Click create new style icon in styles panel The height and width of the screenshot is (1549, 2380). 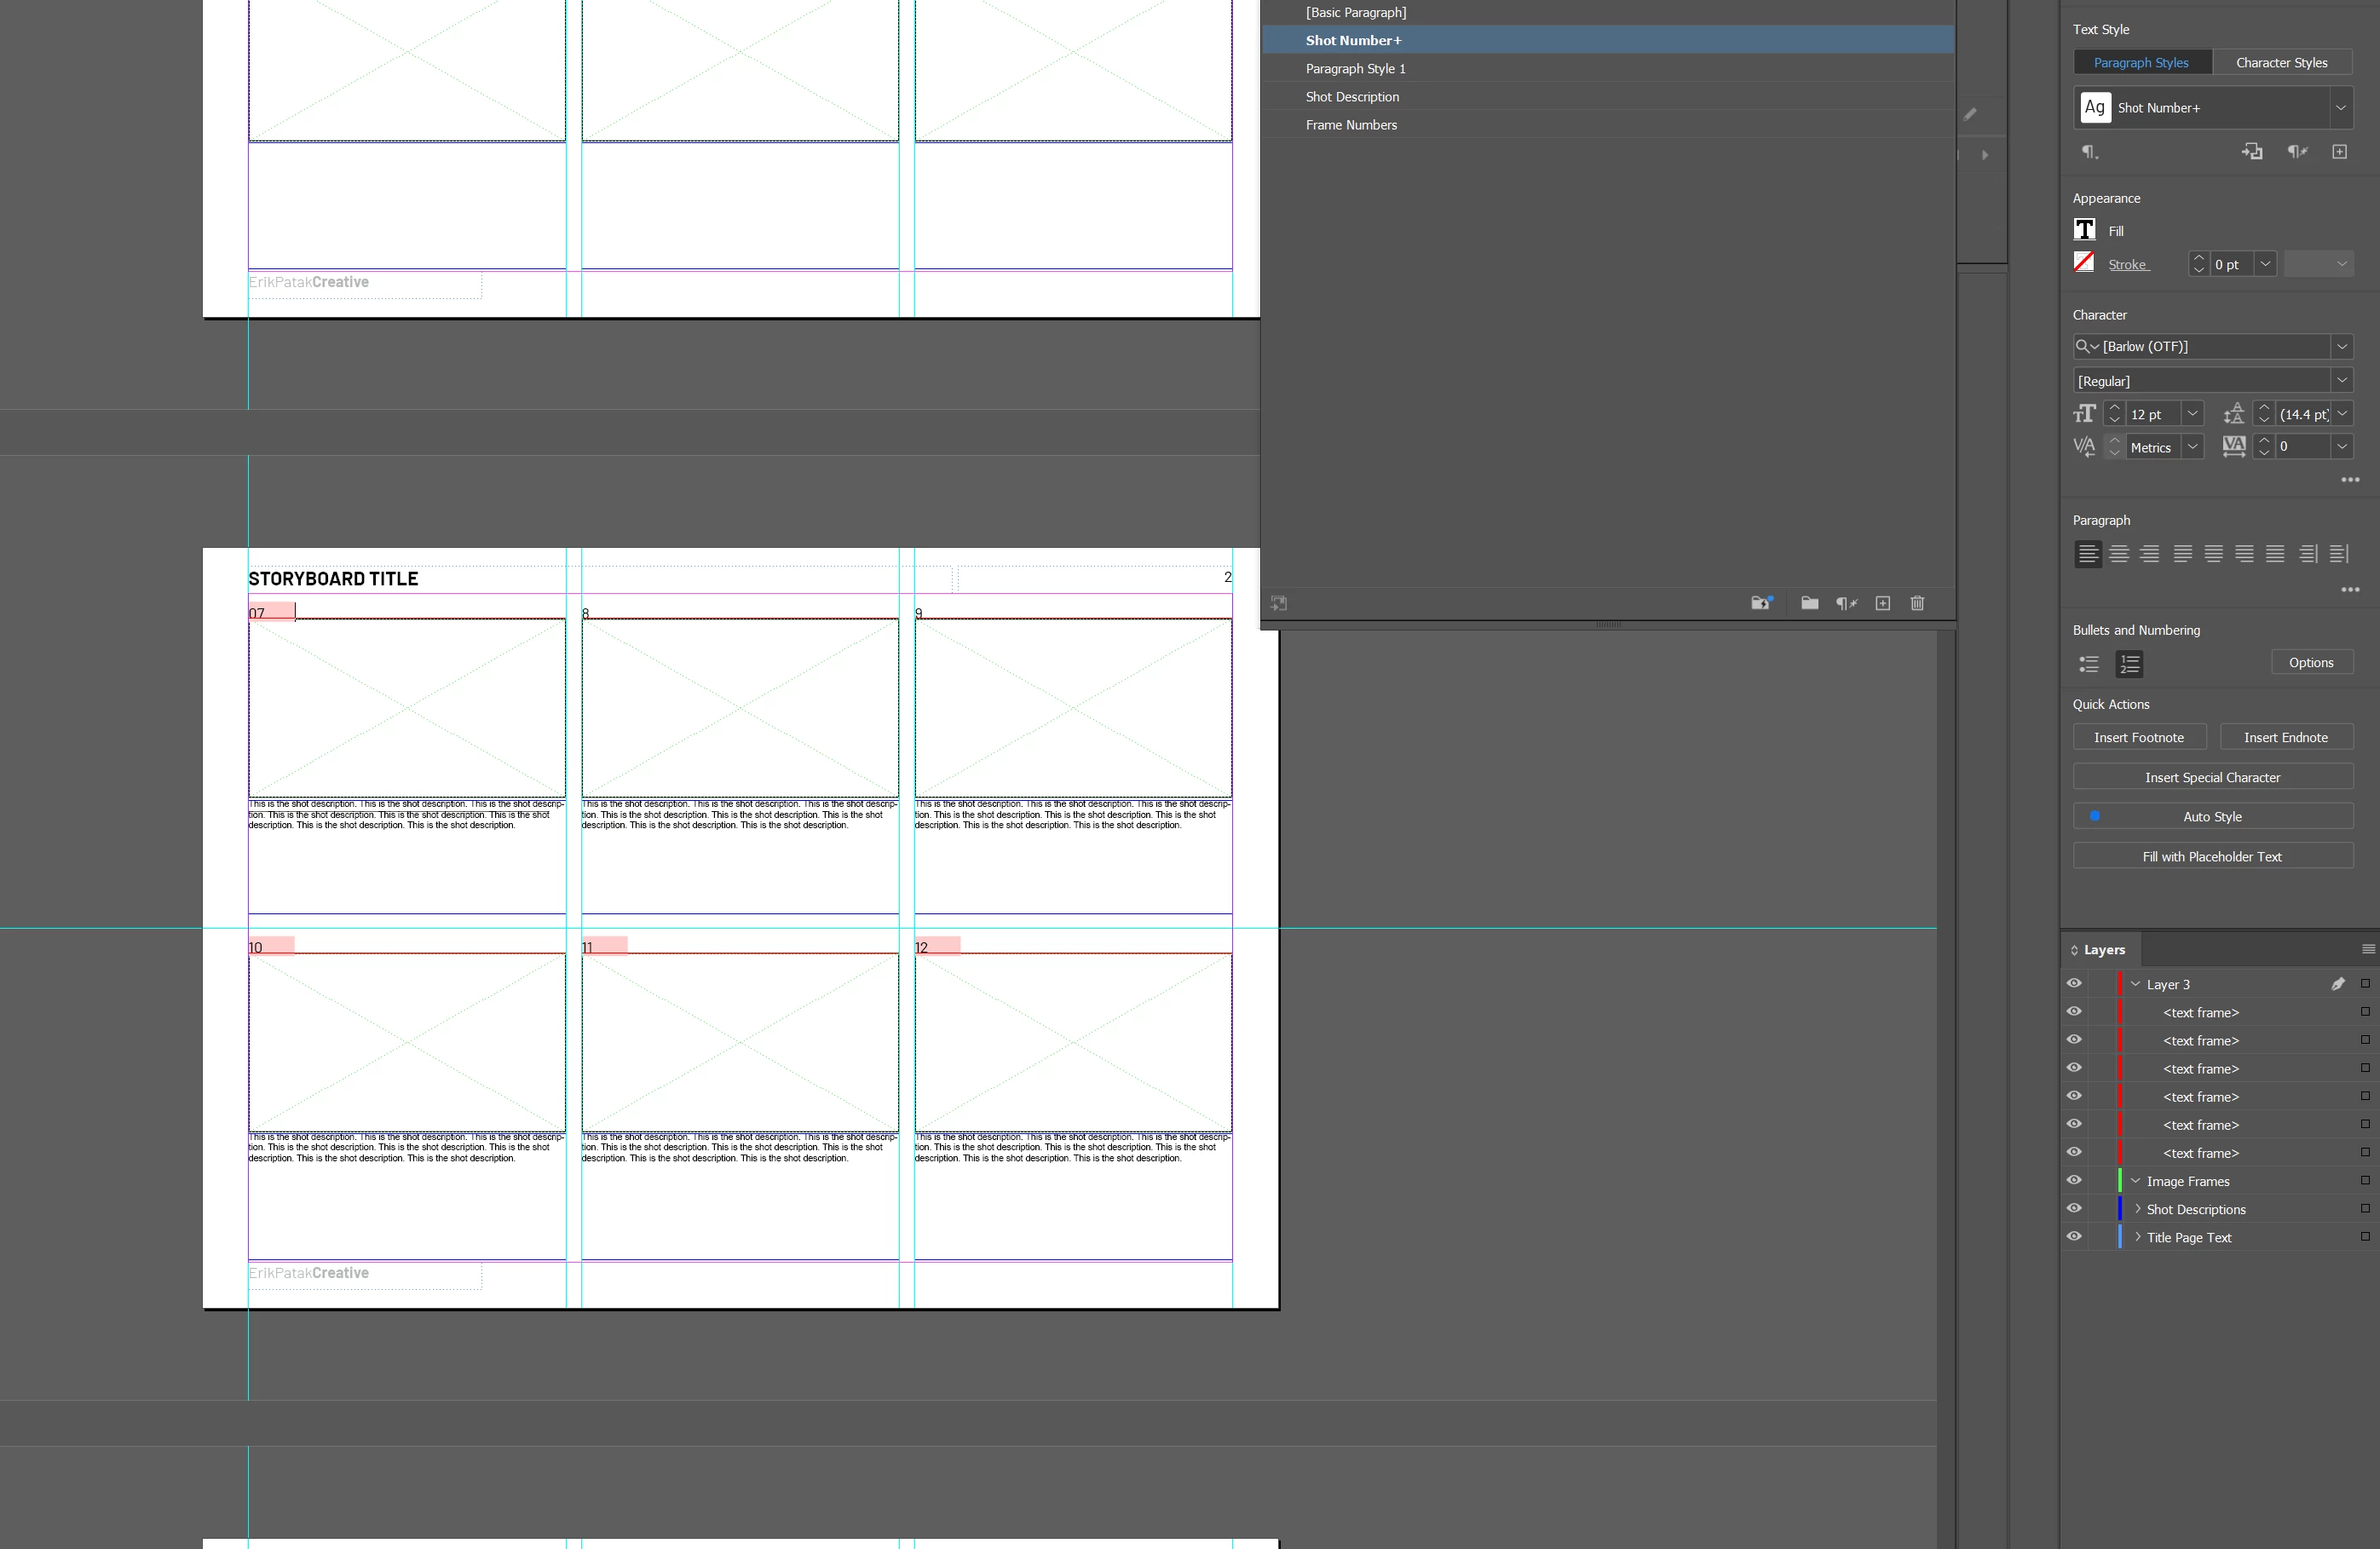tap(1883, 603)
